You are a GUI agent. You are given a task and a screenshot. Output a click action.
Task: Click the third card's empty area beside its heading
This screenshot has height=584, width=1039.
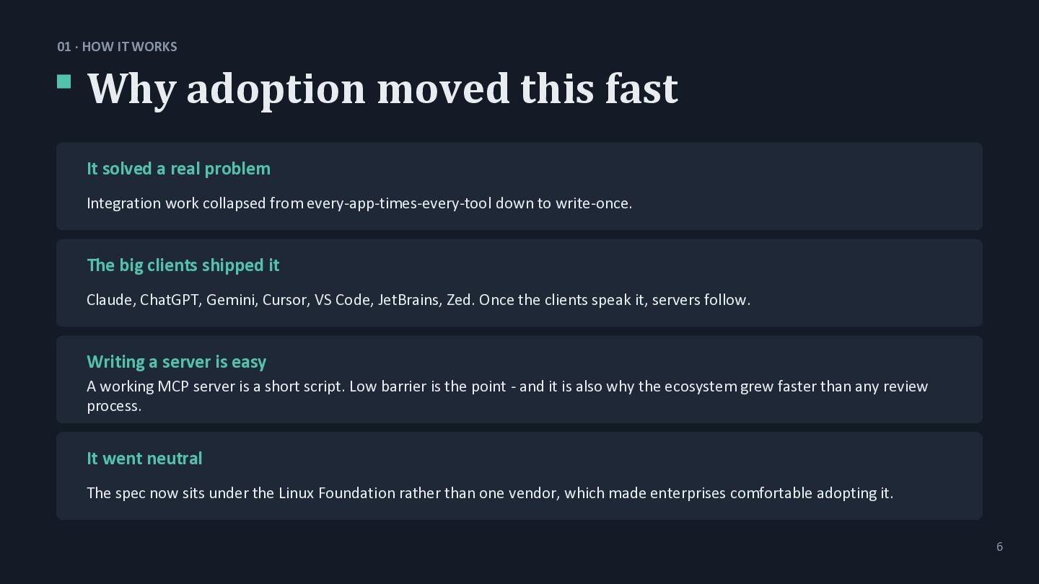[x=621, y=362]
